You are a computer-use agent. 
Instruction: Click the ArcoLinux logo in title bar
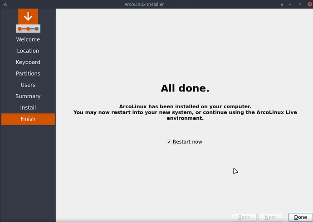[5, 5]
